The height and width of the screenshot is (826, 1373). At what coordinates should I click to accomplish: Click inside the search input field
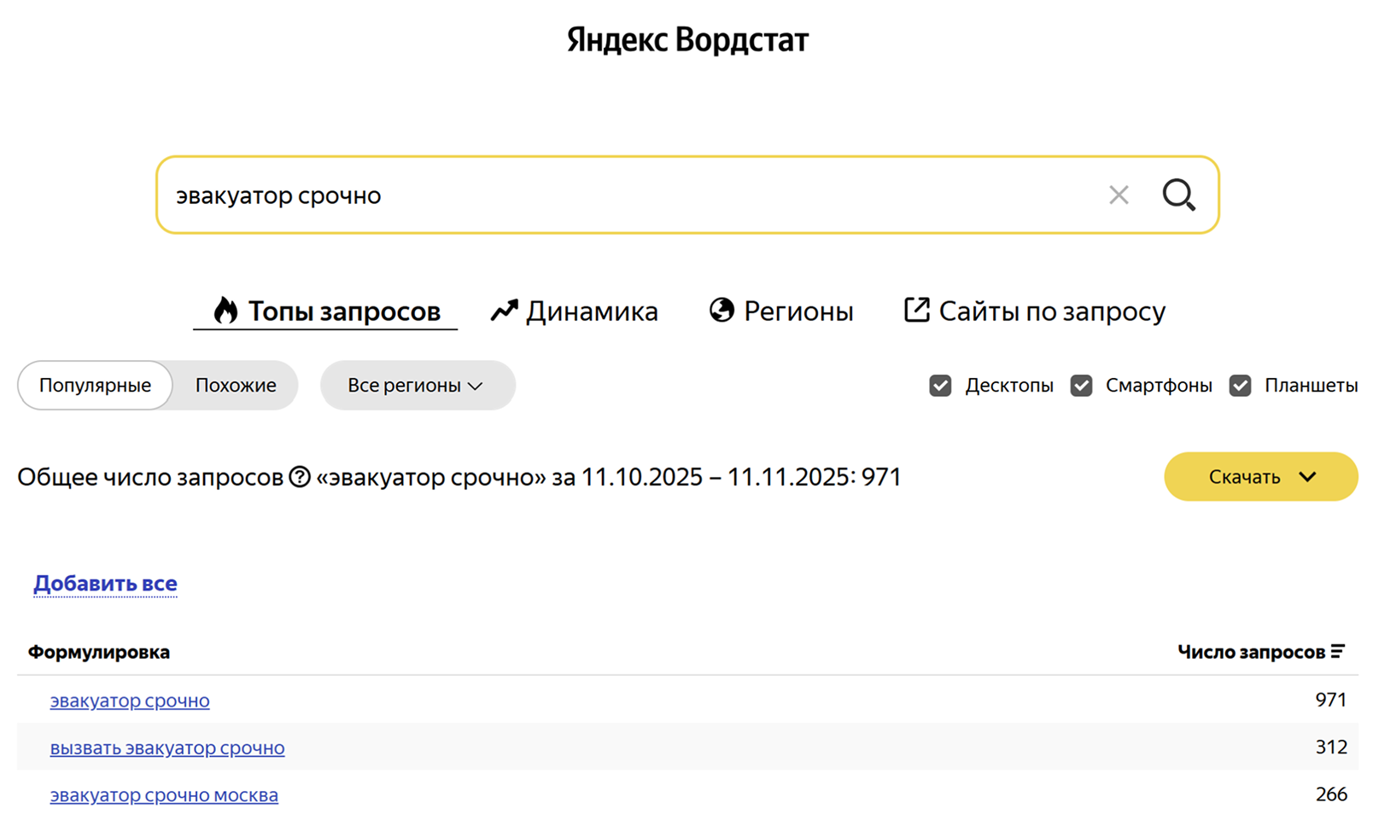[598, 195]
